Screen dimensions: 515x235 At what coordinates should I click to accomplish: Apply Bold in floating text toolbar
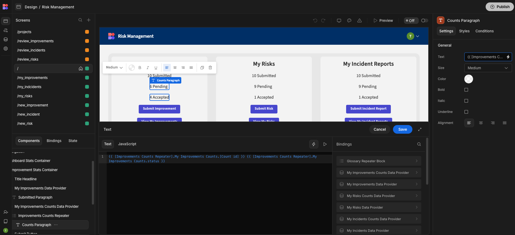coord(140,68)
